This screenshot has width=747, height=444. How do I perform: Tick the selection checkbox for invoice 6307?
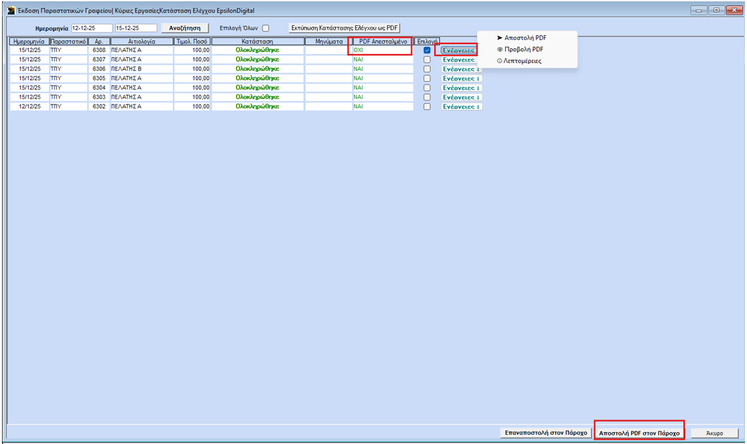click(427, 60)
